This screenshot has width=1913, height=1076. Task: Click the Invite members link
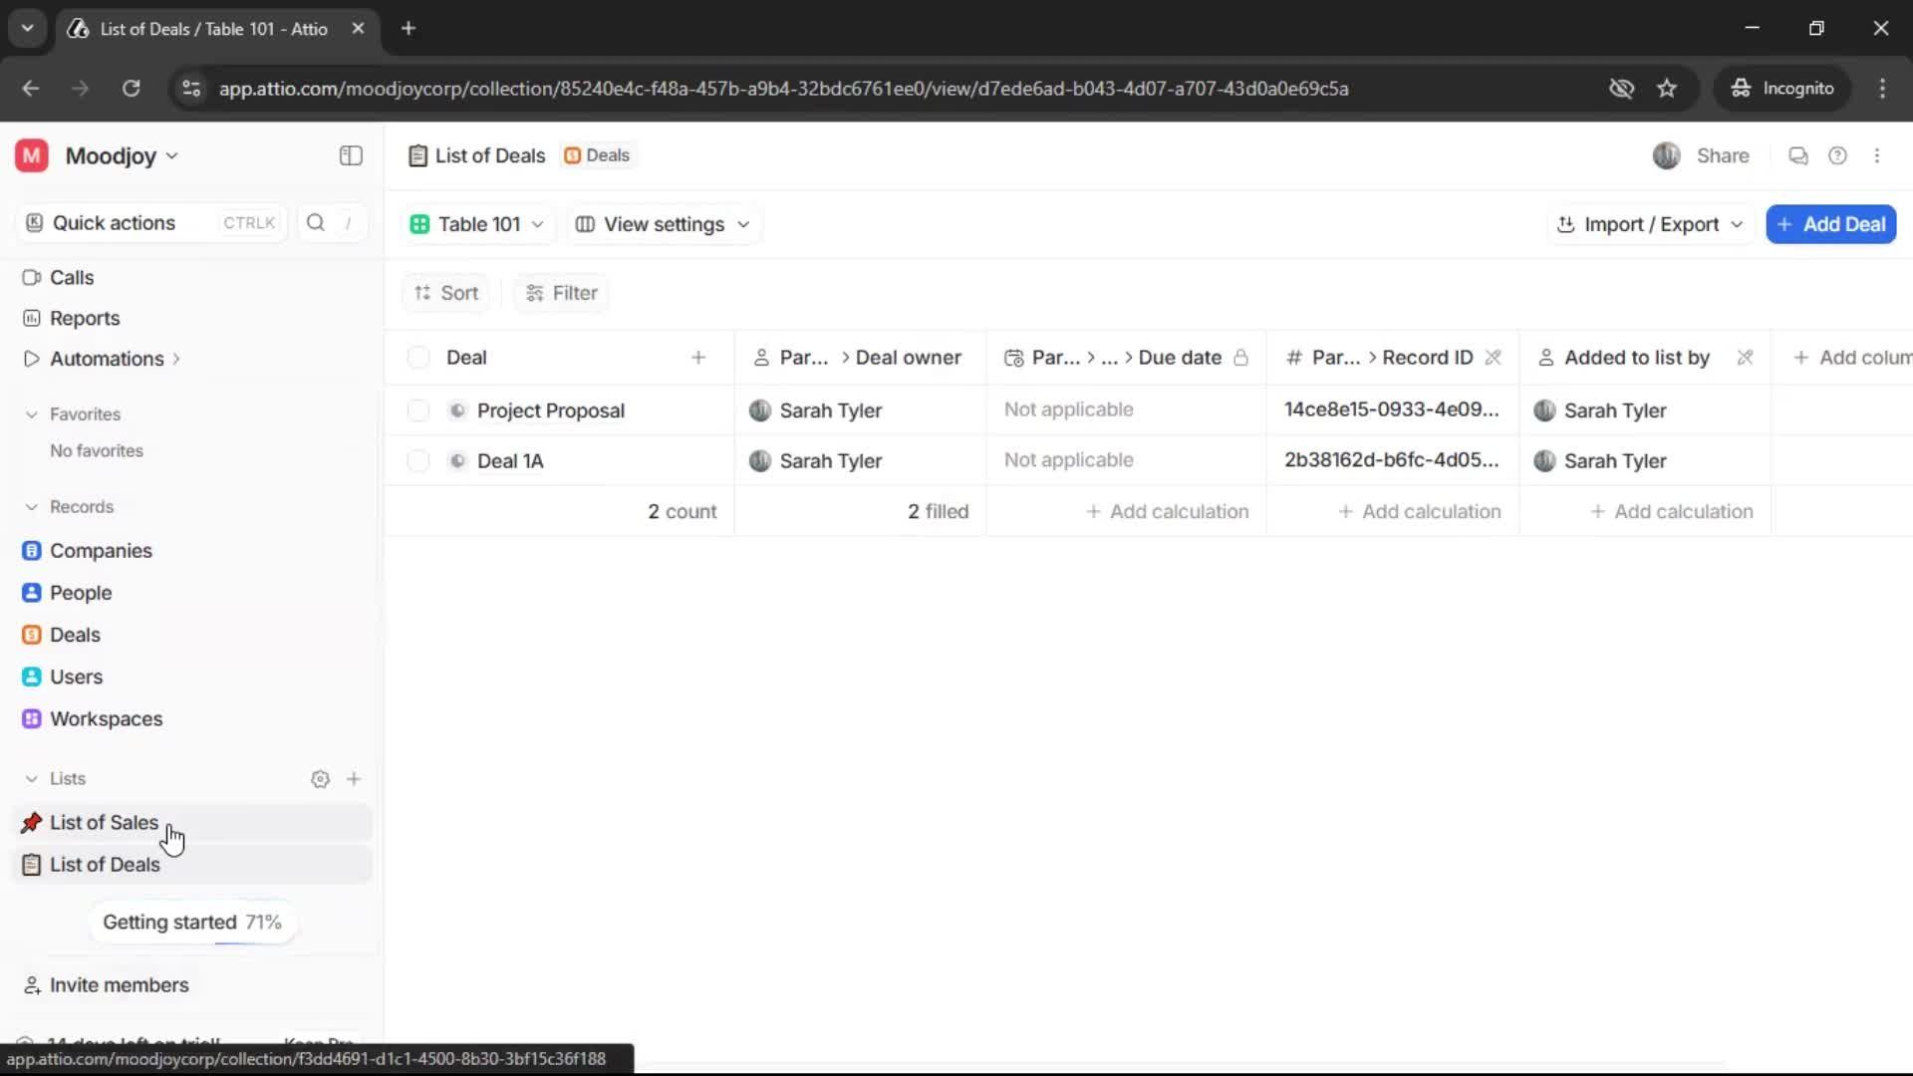pyautogui.click(x=118, y=984)
